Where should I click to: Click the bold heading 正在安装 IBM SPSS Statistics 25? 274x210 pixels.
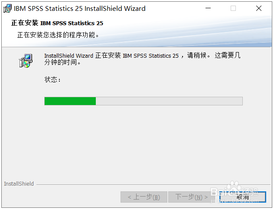point(57,23)
